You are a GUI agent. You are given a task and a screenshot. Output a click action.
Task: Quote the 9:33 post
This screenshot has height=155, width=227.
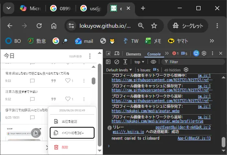click(x=53, y=81)
